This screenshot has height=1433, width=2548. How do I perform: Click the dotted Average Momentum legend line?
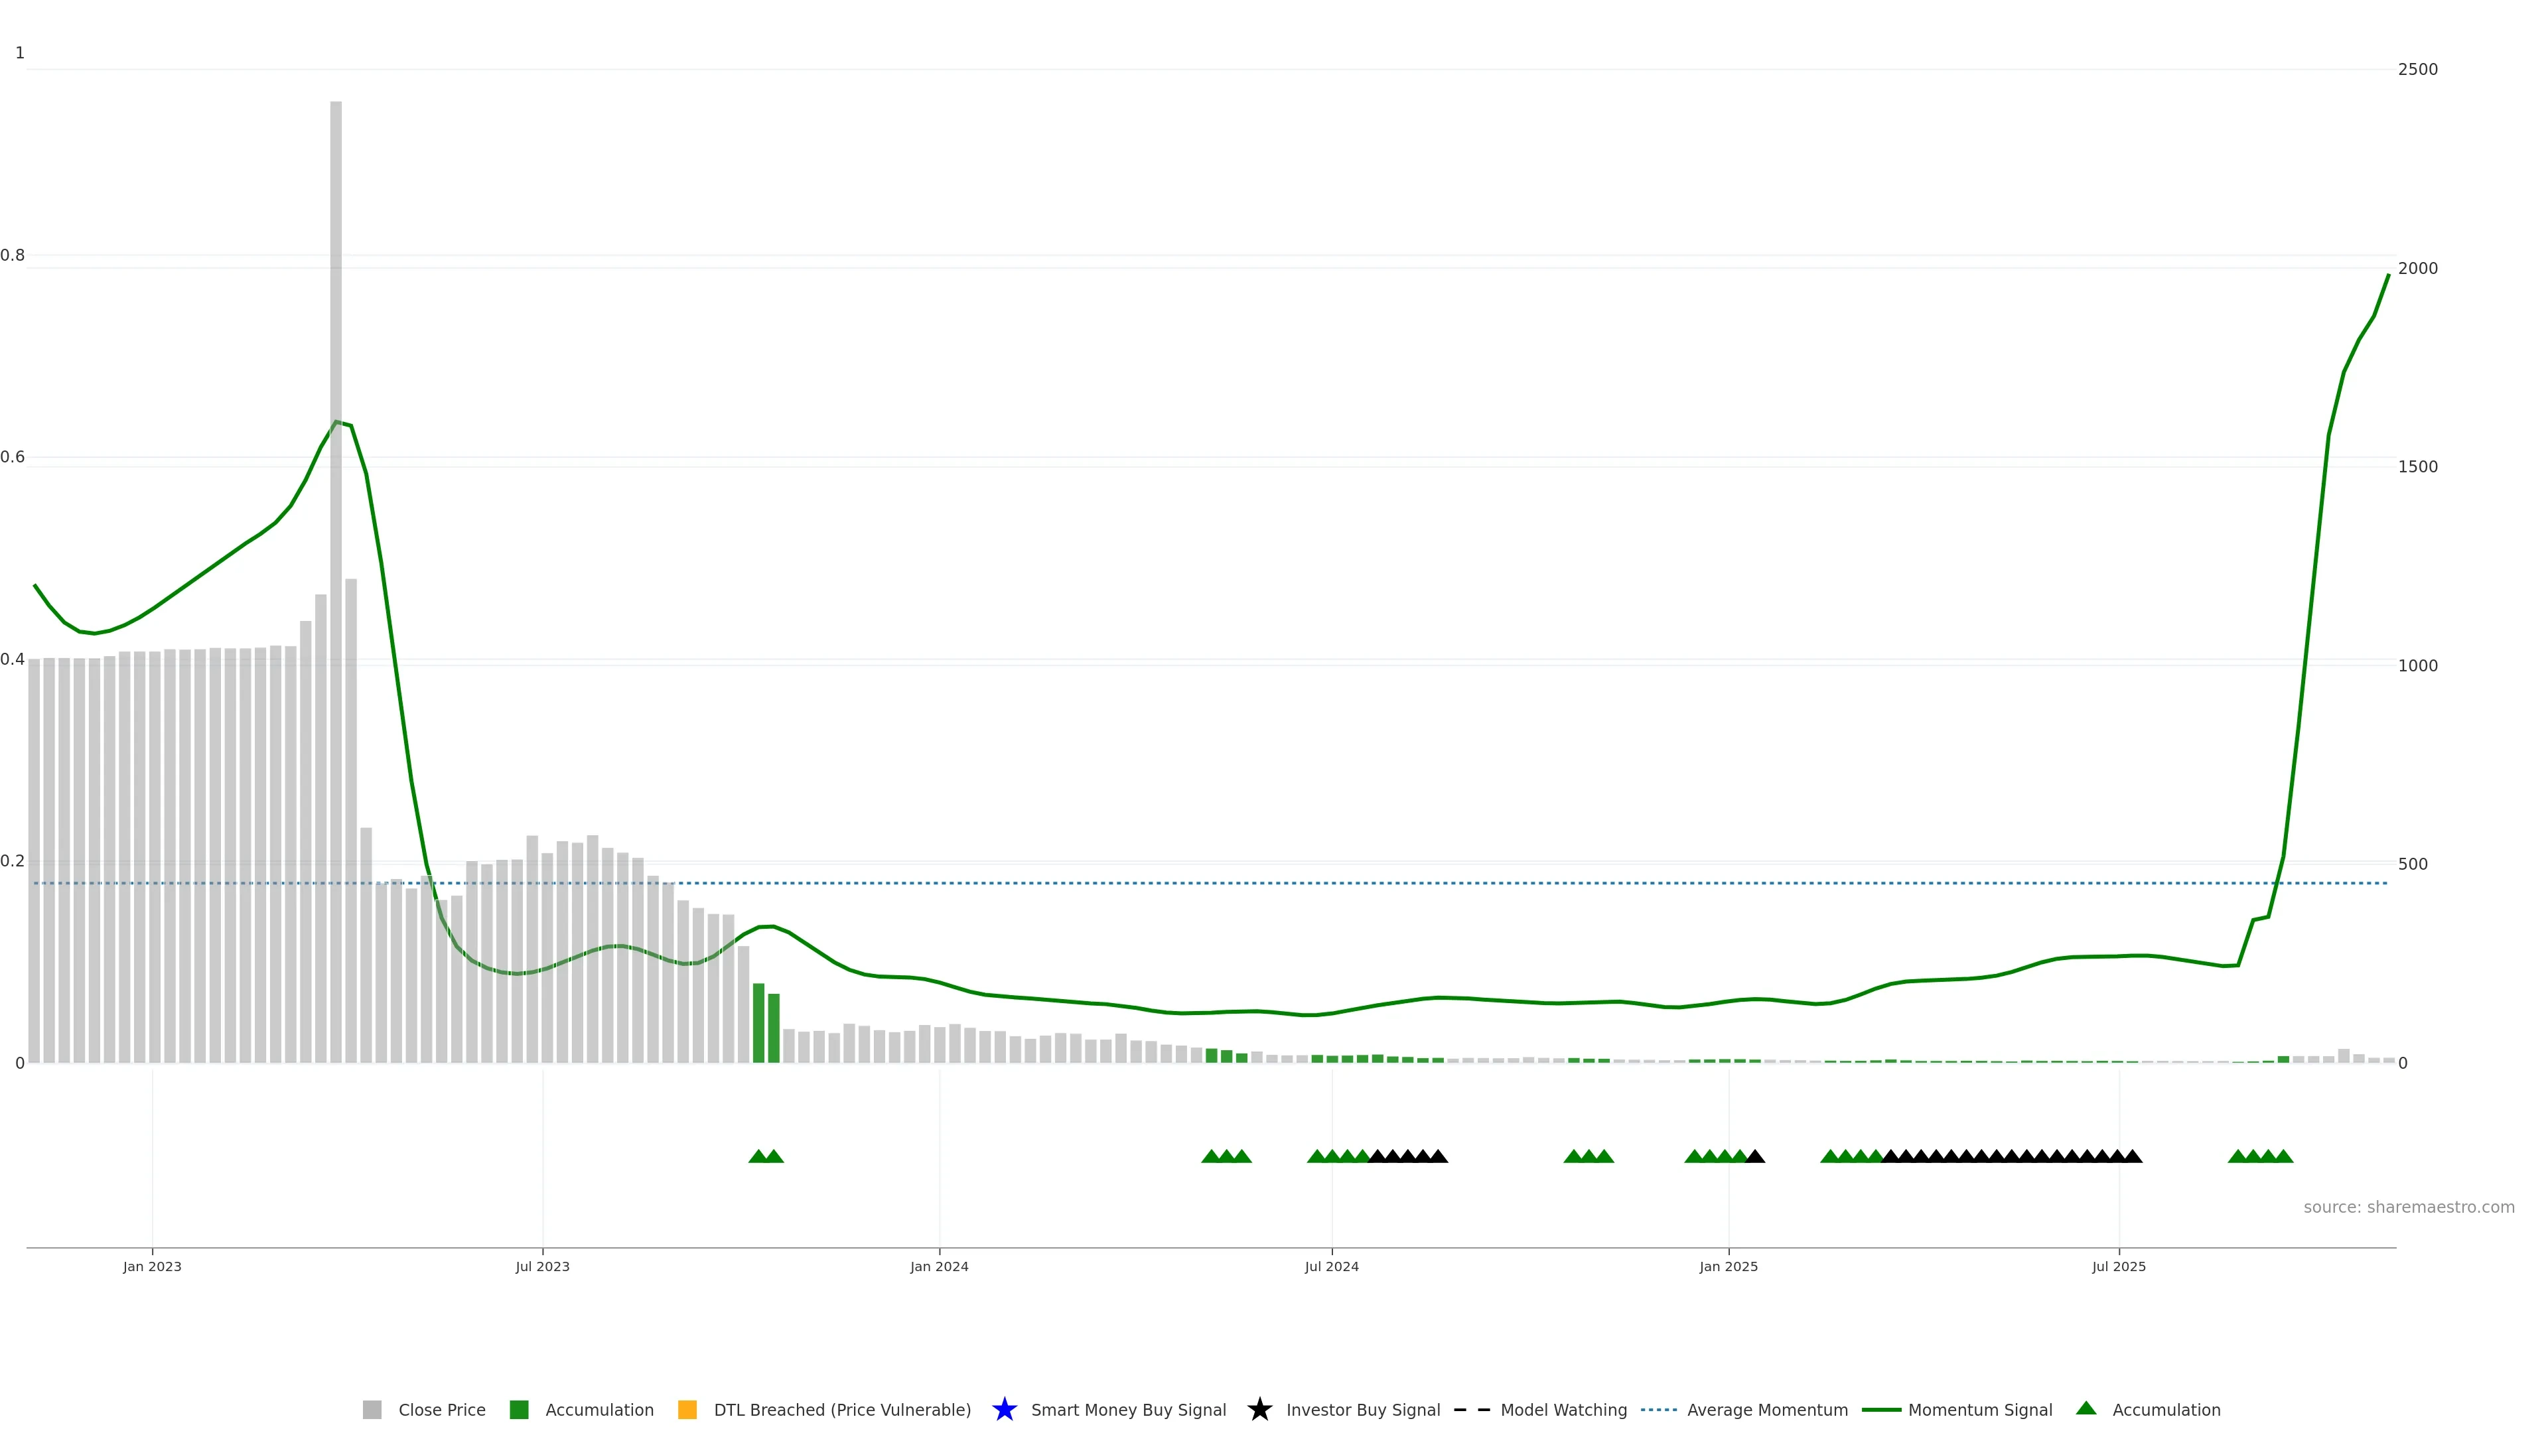[x=1658, y=1409]
